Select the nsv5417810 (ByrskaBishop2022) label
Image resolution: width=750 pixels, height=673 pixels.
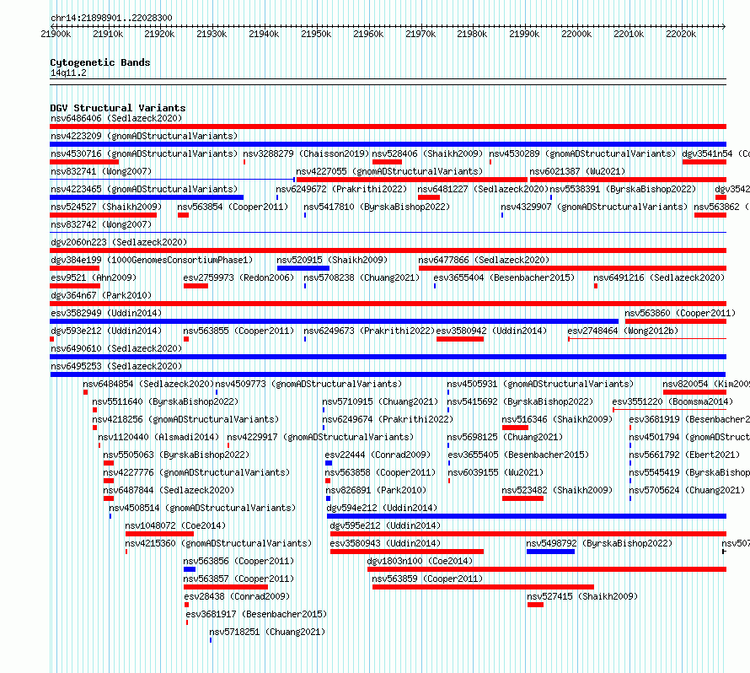pos(377,207)
